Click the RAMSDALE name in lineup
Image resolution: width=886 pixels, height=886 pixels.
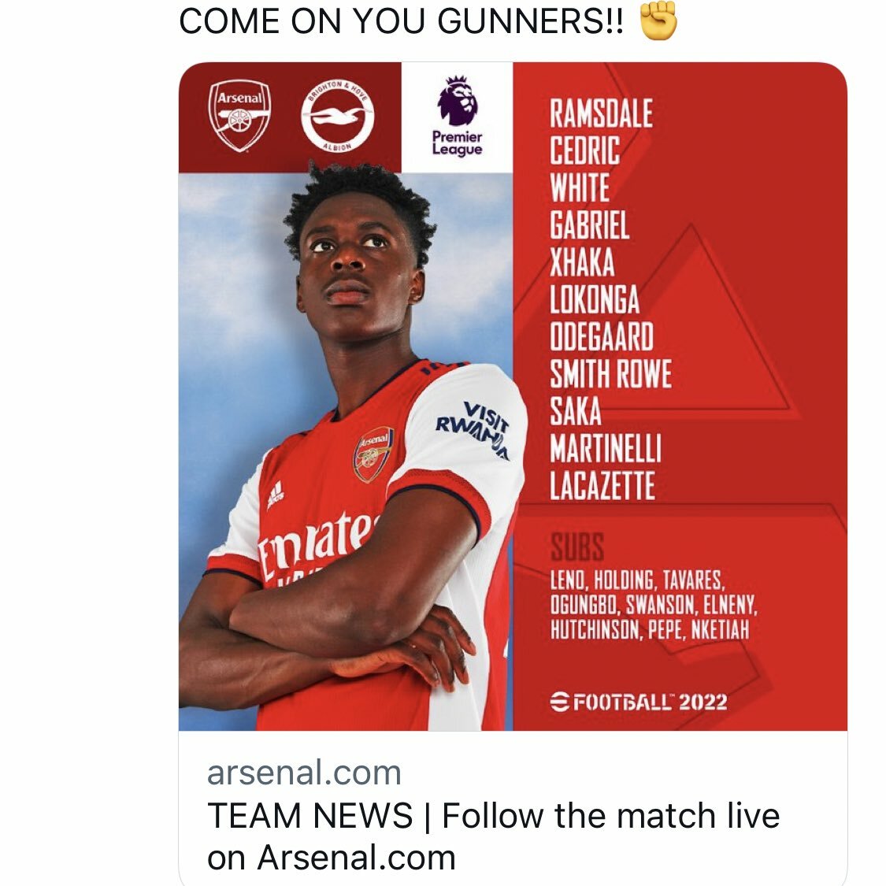pos(601,113)
